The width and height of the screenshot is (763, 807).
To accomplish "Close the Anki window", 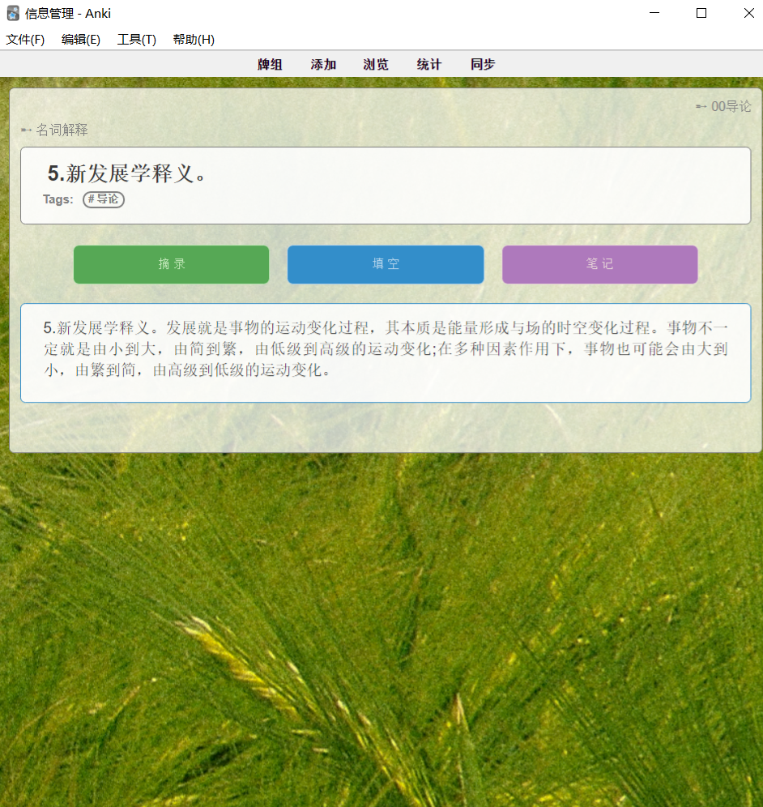I will point(748,13).
